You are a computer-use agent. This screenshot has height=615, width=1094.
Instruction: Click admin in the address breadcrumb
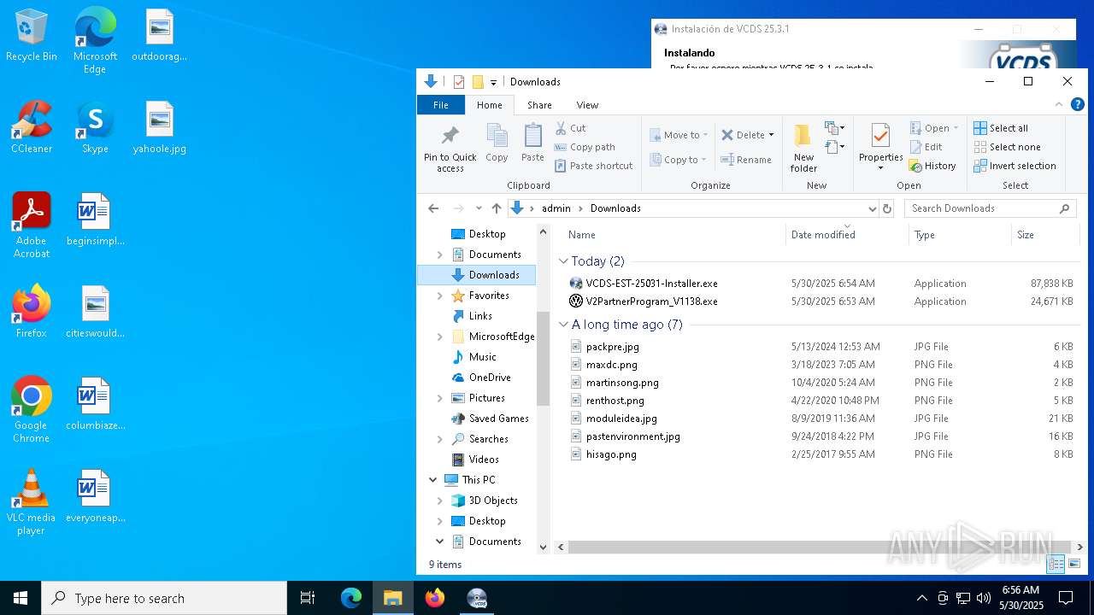(556, 208)
